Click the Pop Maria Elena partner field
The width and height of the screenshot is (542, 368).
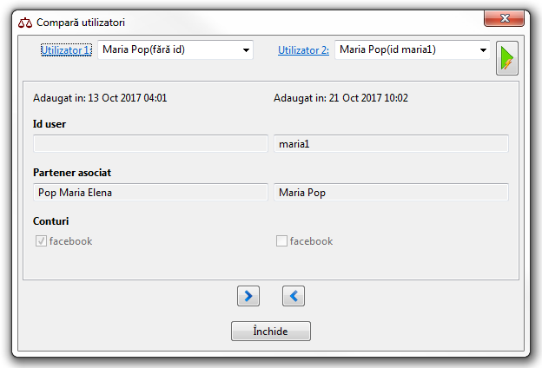[150, 192]
